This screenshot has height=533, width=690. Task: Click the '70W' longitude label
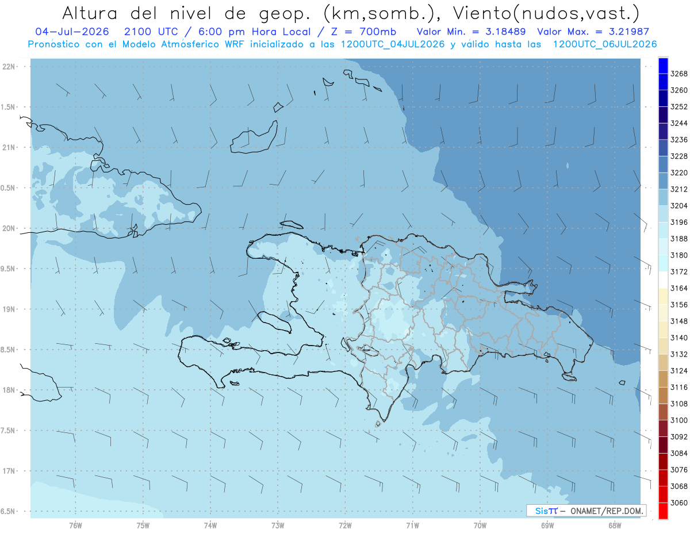(x=480, y=526)
